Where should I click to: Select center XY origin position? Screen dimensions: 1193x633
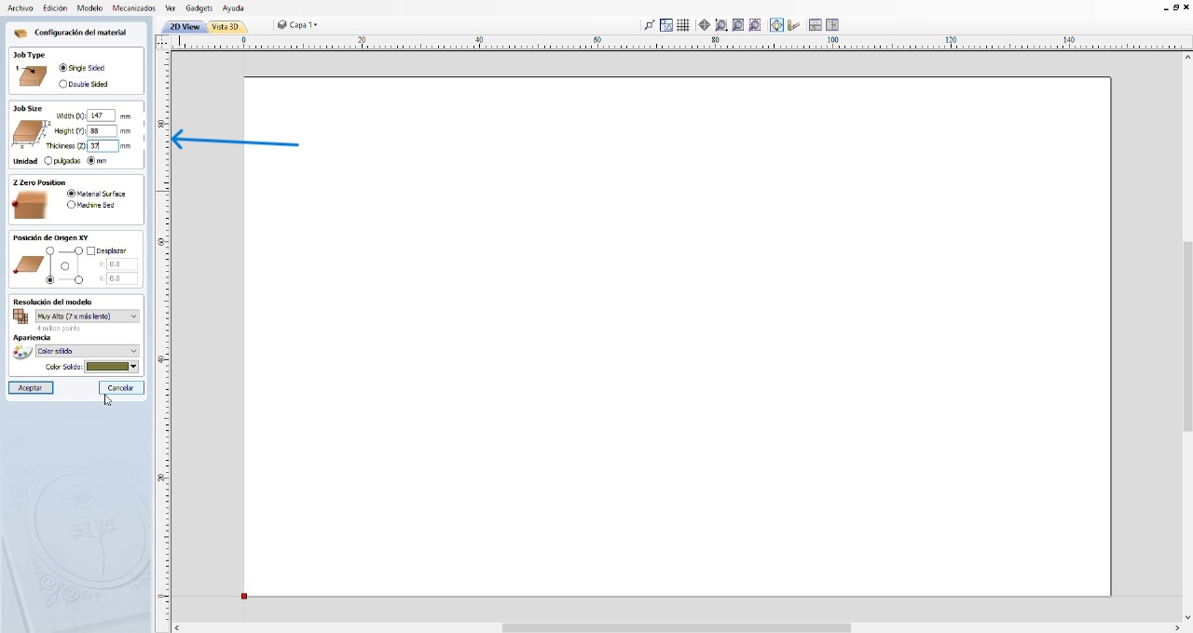coord(64,266)
